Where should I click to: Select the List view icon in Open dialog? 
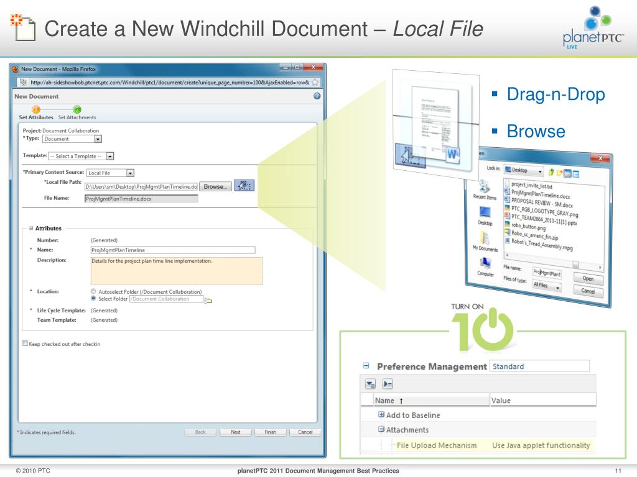tap(567, 174)
